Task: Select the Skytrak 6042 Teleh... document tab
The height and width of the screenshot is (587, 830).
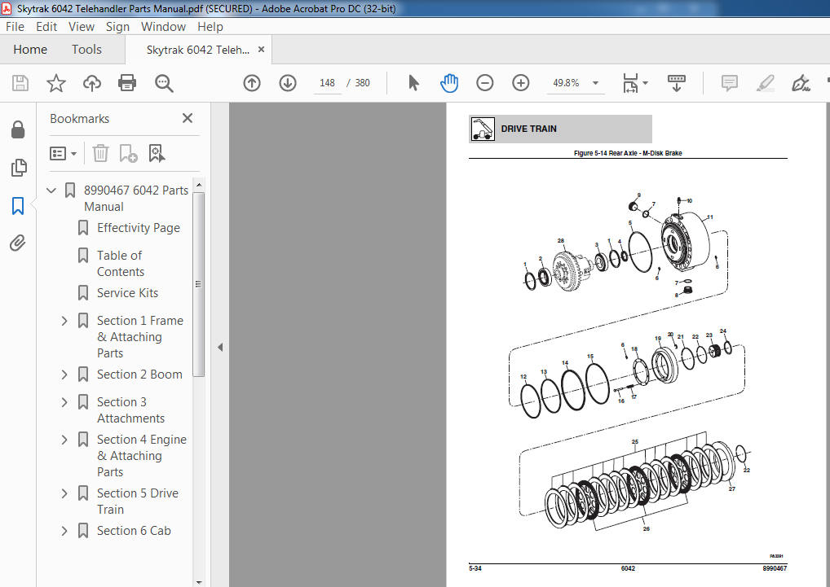Action: [198, 50]
